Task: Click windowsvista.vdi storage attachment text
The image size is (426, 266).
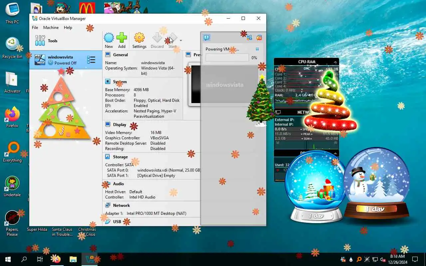Action: tap(169, 170)
